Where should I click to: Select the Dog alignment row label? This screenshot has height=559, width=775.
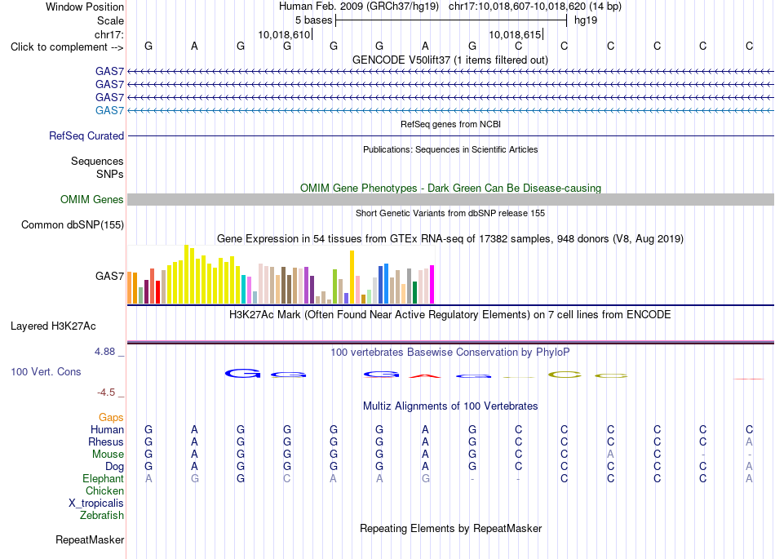pos(114,467)
